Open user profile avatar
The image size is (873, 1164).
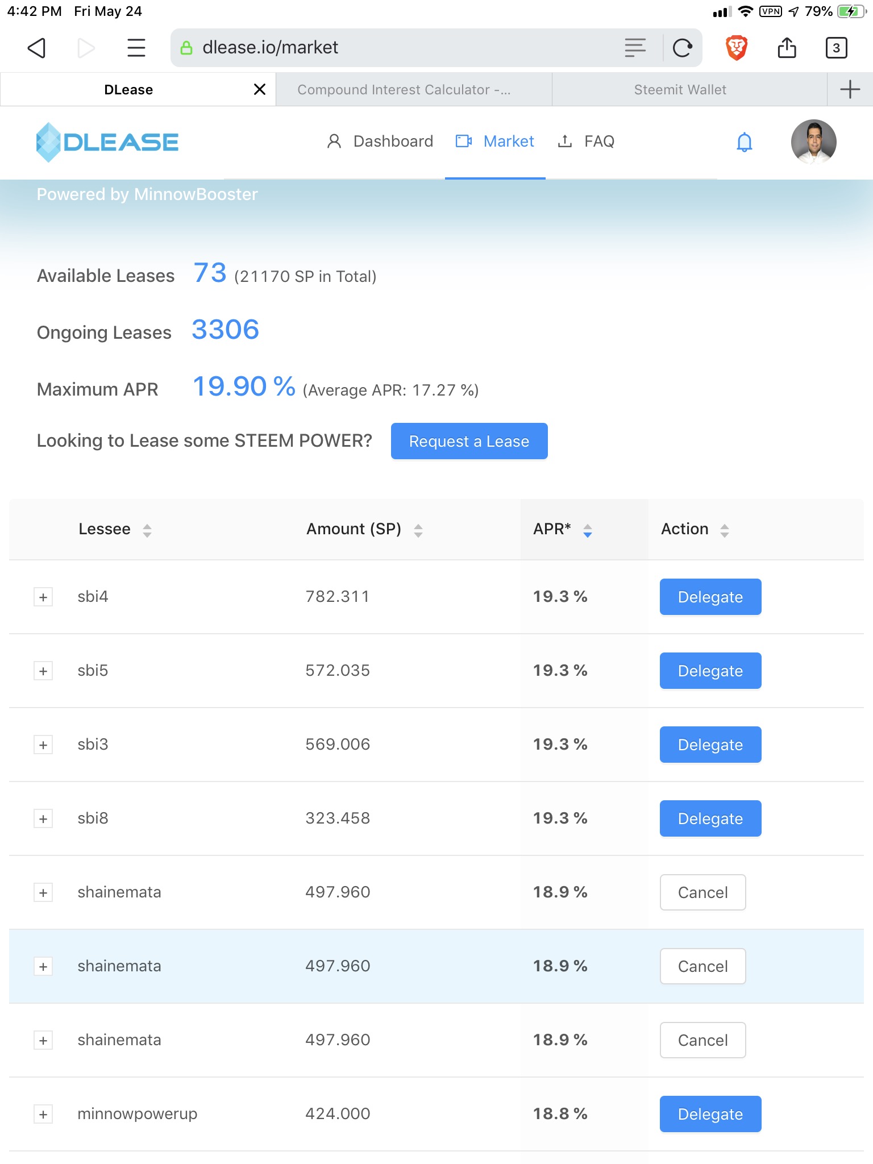pyautogui.click(x=813, y=142)
